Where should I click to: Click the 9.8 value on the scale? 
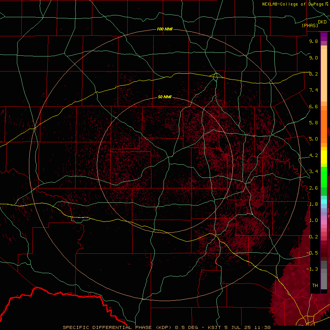(313, 41)
